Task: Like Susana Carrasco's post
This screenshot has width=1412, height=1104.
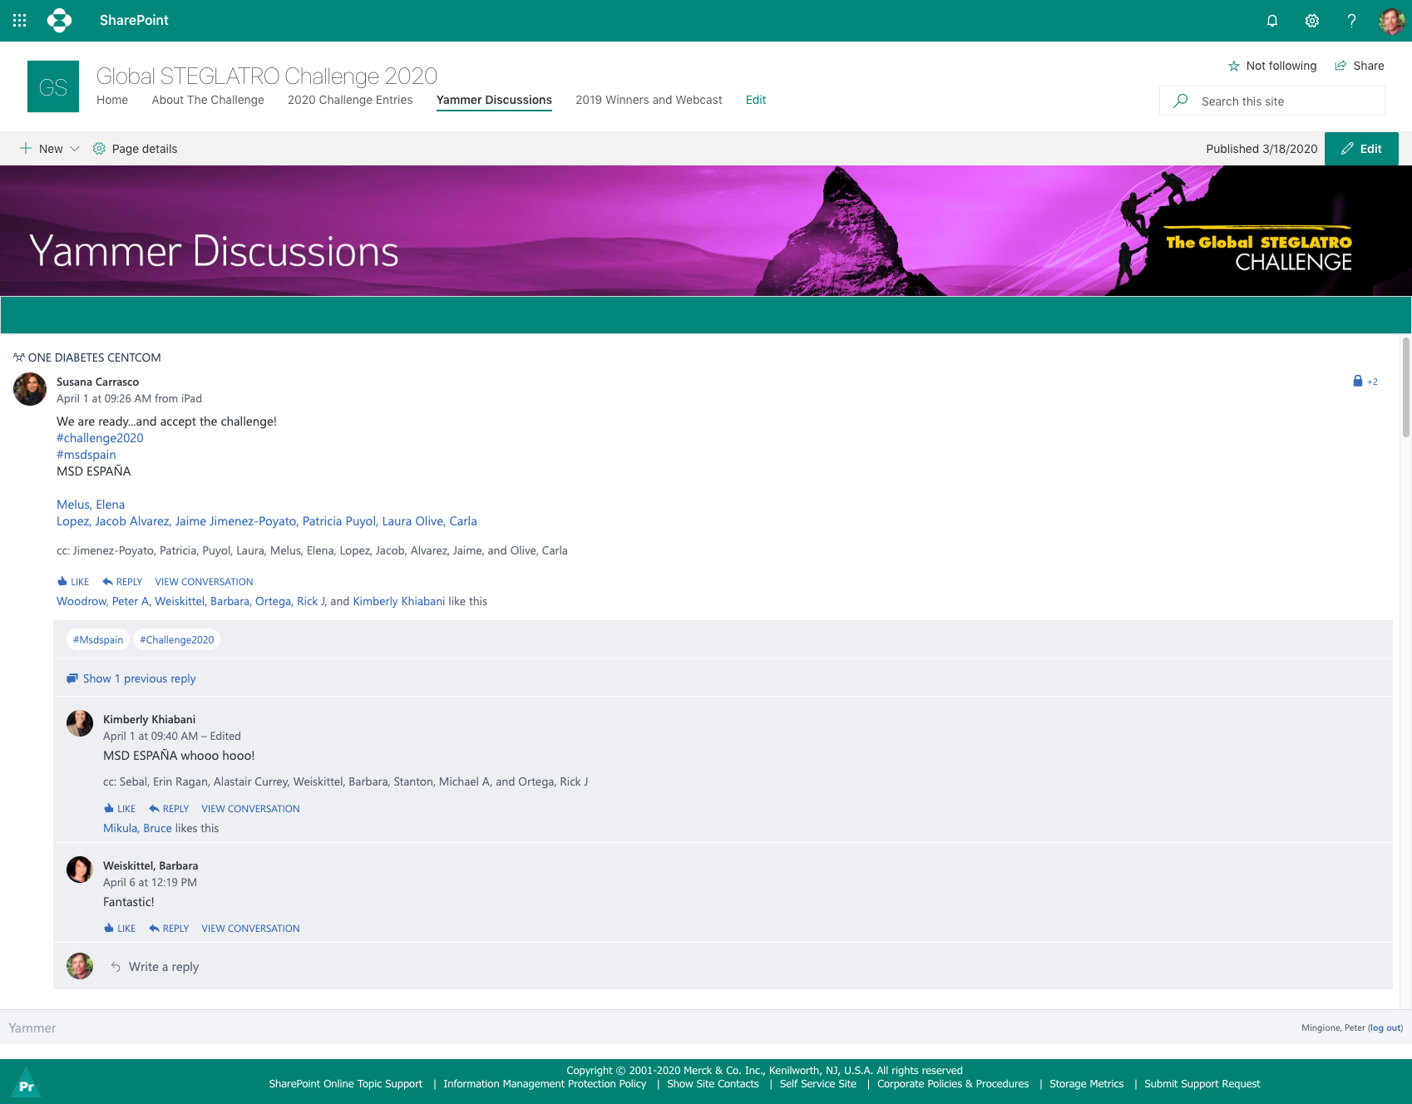Action: [73, 582]
